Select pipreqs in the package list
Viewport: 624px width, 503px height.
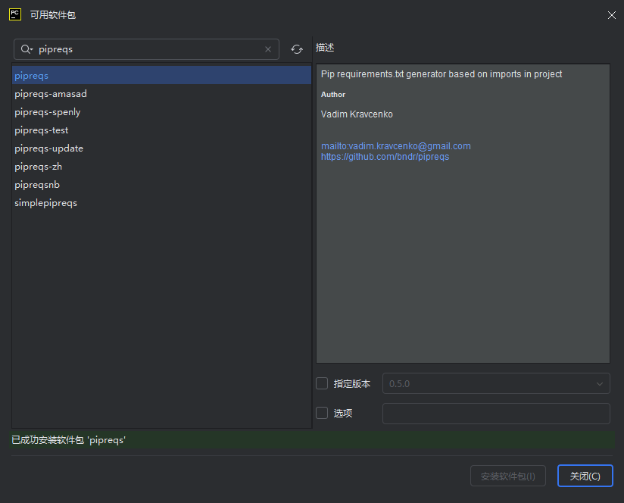click(x=161, y=75)
